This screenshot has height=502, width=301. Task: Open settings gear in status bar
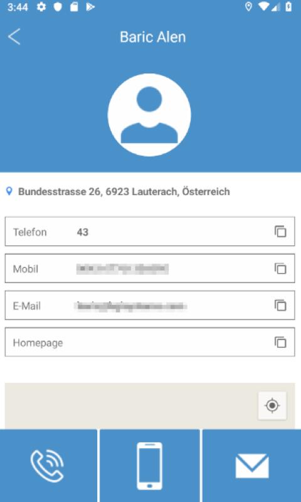[41, 7]
